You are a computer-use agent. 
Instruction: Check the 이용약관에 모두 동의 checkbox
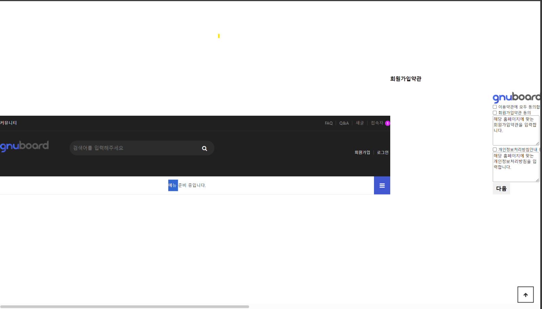[495, 107]
